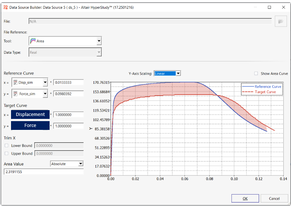
Task: Click the File path field showing N/A
Action: [150, 21]
